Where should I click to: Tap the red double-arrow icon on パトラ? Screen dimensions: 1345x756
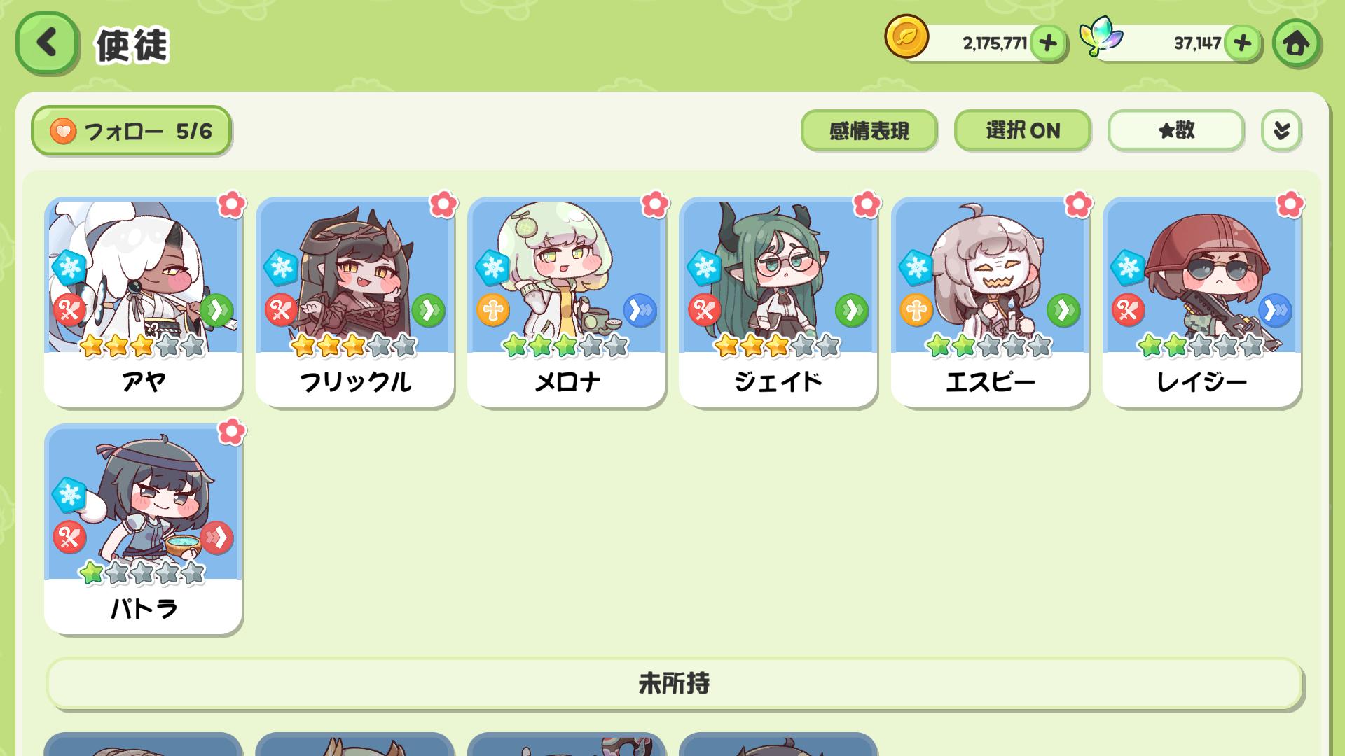(x=216, y=538)
